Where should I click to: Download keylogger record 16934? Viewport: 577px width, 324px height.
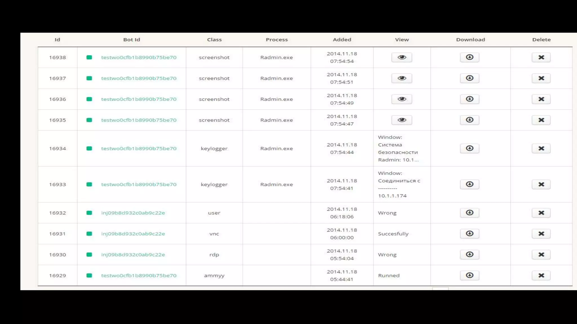(x=469, y=148)
